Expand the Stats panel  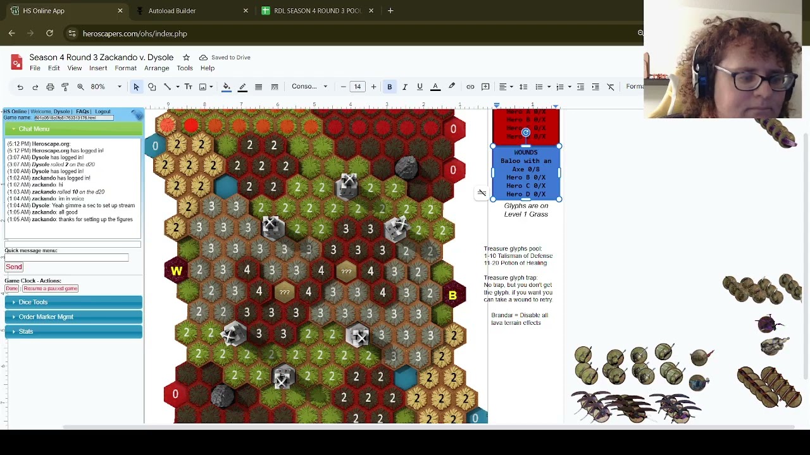click(73, 331)
